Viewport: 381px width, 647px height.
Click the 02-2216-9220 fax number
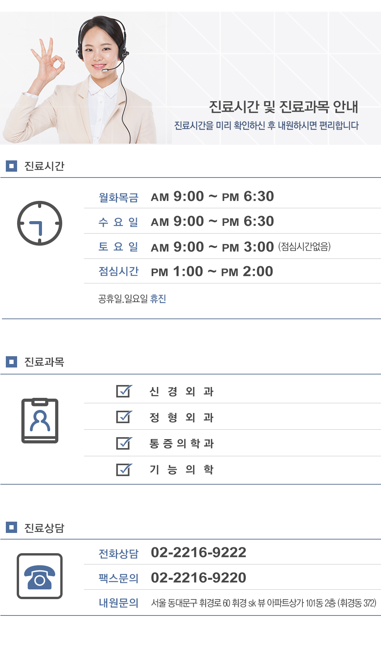(198, 578)
